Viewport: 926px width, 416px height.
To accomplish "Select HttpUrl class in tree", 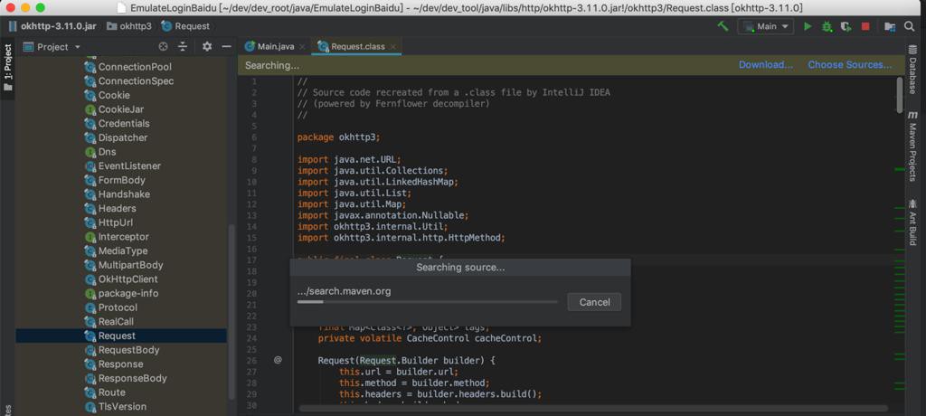I will tap(109, 222).
